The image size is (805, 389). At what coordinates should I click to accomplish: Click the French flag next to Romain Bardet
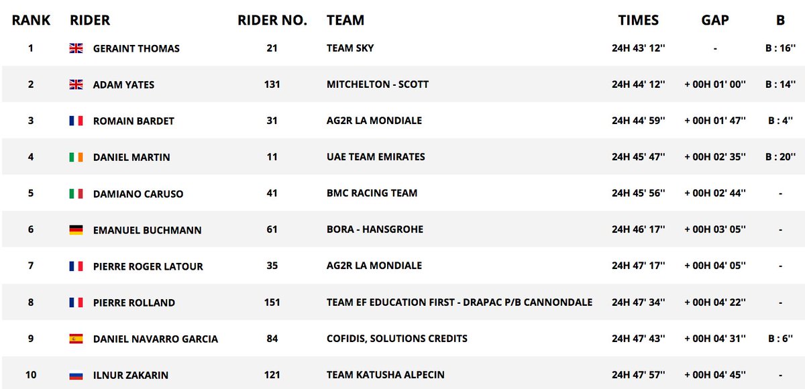[x=76, y=121]
